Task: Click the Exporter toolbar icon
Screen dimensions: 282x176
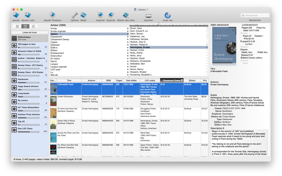Action: point(111,15)
